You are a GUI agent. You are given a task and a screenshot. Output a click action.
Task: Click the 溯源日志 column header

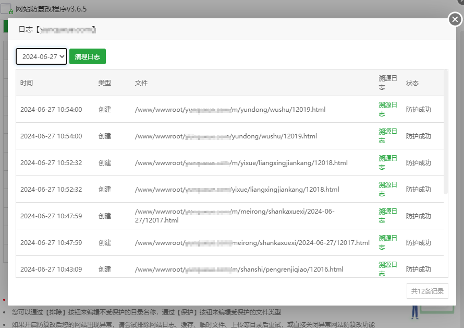[388, 83]
